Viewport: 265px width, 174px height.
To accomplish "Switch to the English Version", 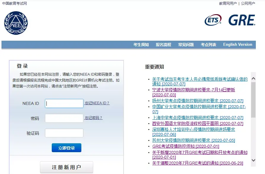I will (237, 45).
